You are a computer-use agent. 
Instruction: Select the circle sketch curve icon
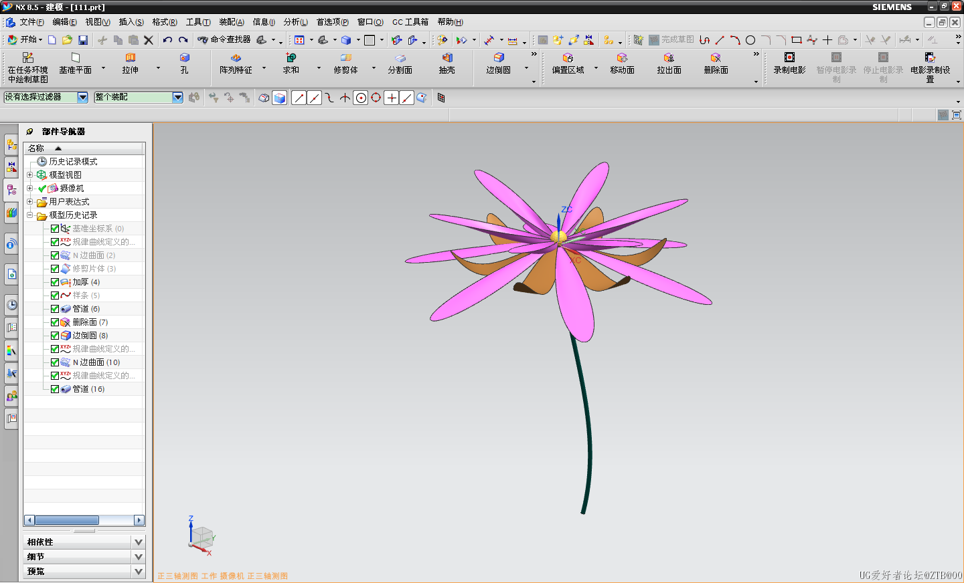(x=750, y=40)
